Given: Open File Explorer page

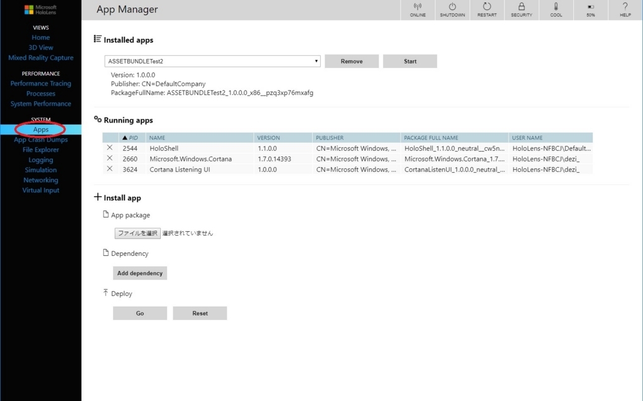Looking at the screenshot, I should (41, 150).
